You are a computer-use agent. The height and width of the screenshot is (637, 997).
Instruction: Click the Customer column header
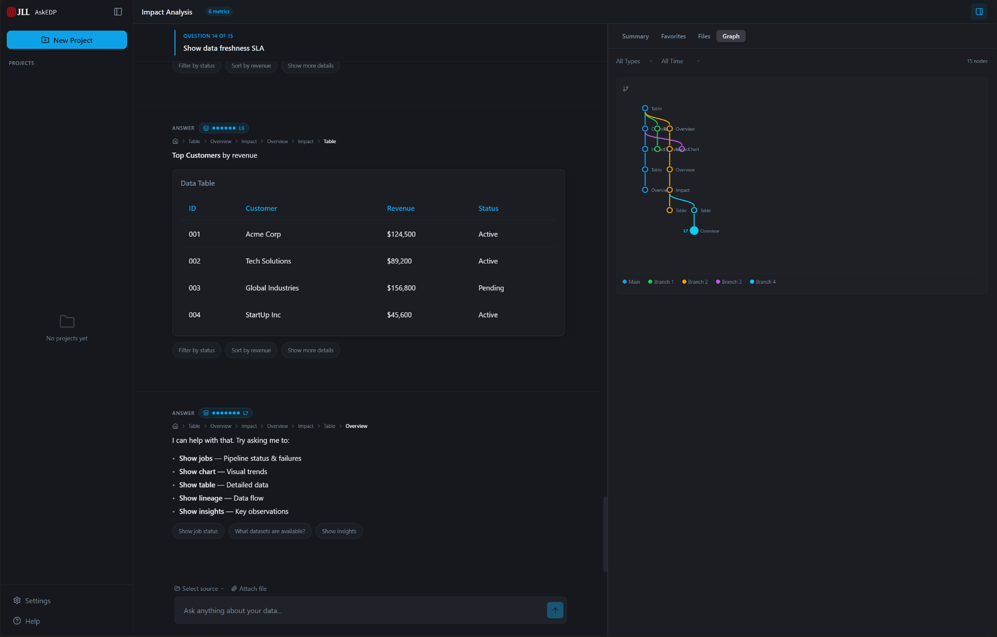pyautogui.click(x=261, y=209)
